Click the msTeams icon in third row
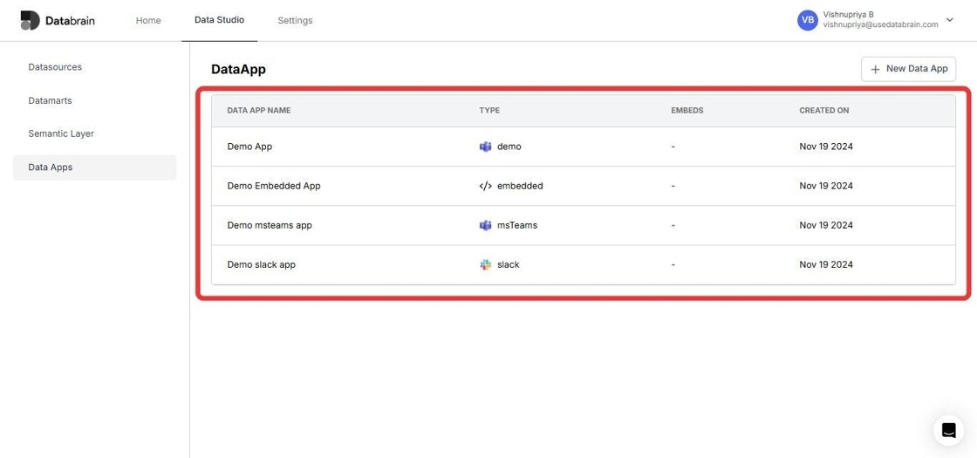Screen dimensions: 977x458 point(485,225)
